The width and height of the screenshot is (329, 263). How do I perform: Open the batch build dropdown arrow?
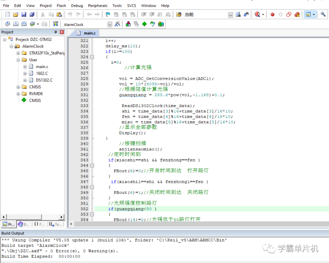tap(38, 24)
